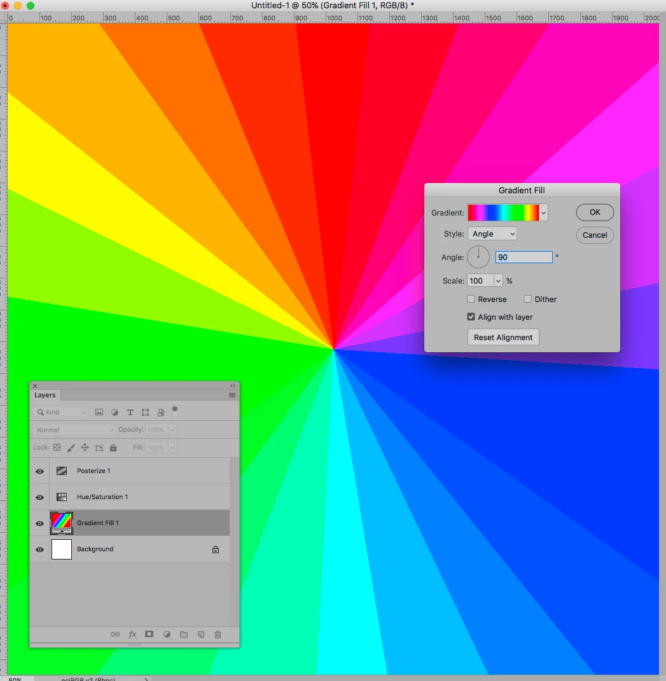Click the lock position move icon
This screenshot has height=681, width=666.
(x=85, y=448)
